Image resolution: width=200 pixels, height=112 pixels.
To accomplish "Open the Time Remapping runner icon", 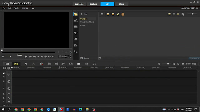I will click(x=87, y=64).
